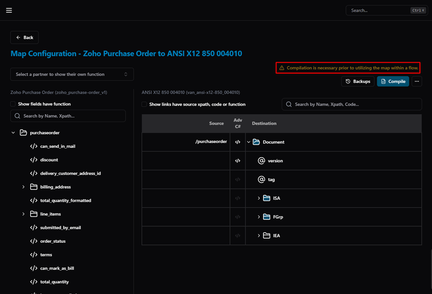Select the terms field icon

click(x=33, y=254)
